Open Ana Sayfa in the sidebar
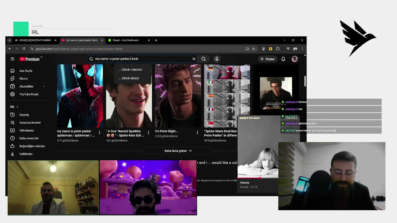 tap(26, 71)
